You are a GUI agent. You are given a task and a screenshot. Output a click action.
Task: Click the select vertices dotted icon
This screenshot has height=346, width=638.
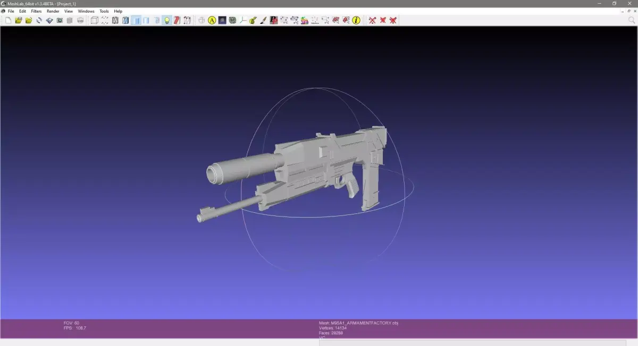click(284, 20)
